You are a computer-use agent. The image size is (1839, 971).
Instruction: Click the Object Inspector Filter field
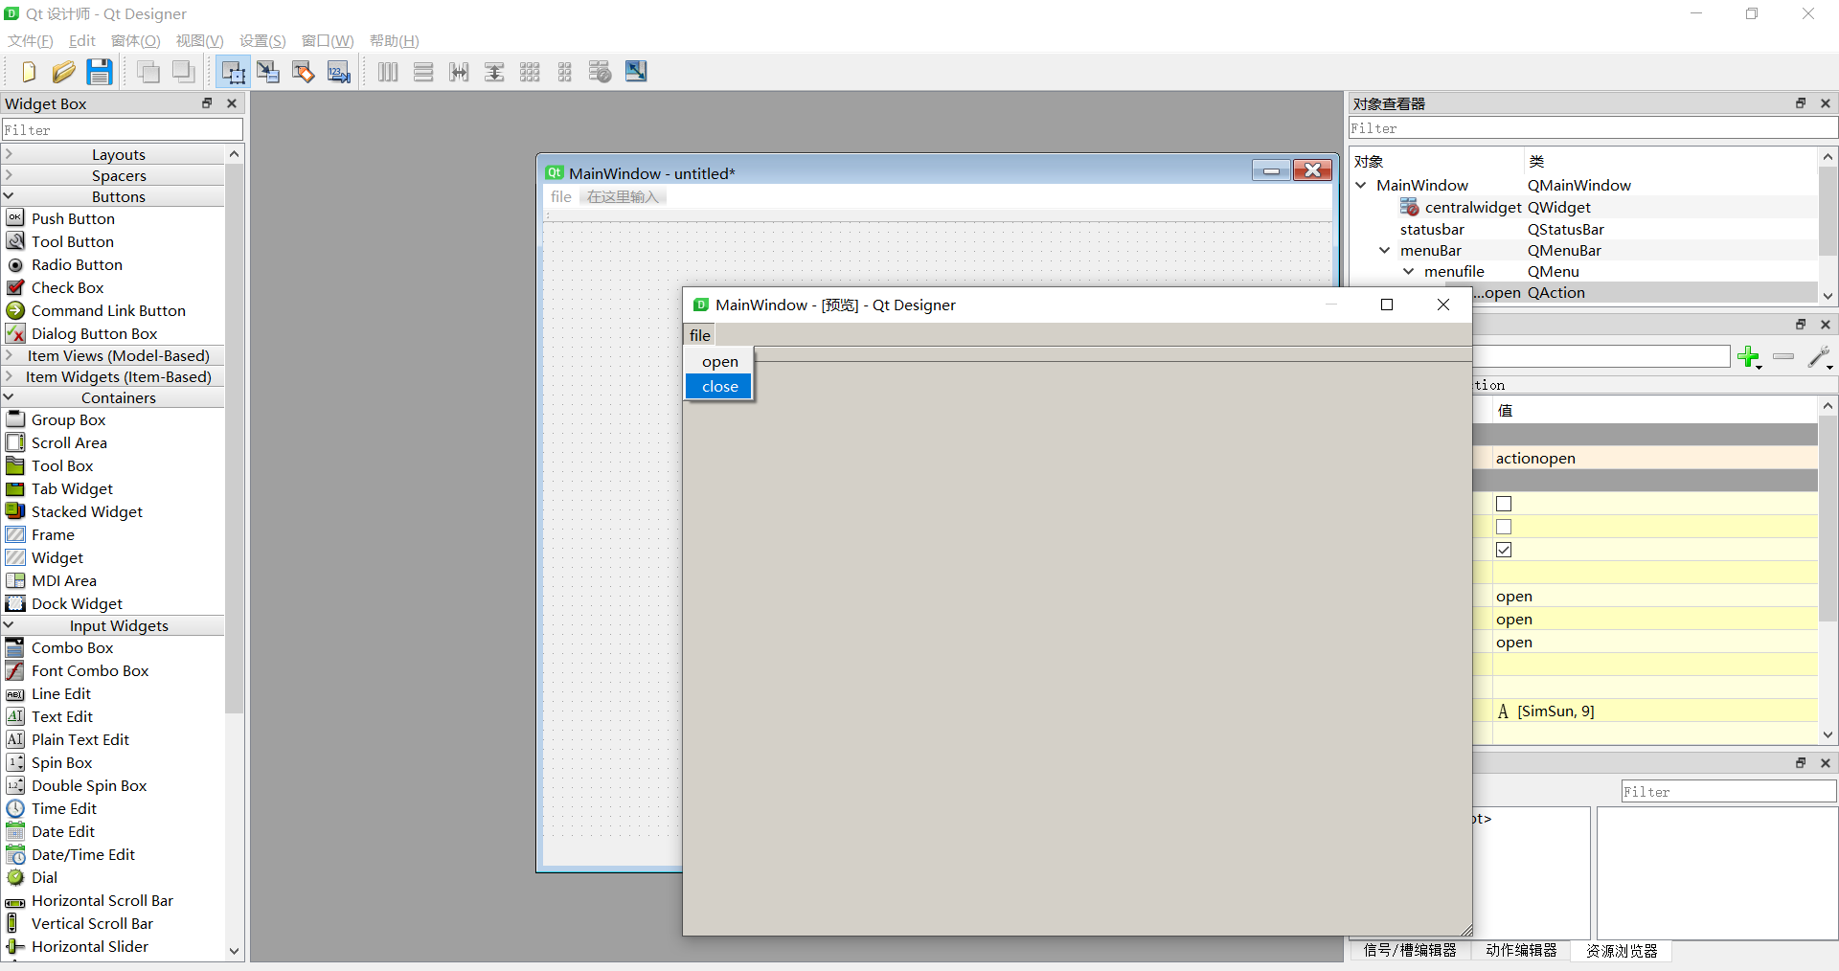1593,128
